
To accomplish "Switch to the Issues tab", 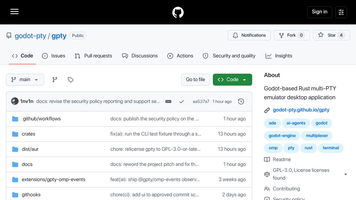I will [x=53, y=56].
